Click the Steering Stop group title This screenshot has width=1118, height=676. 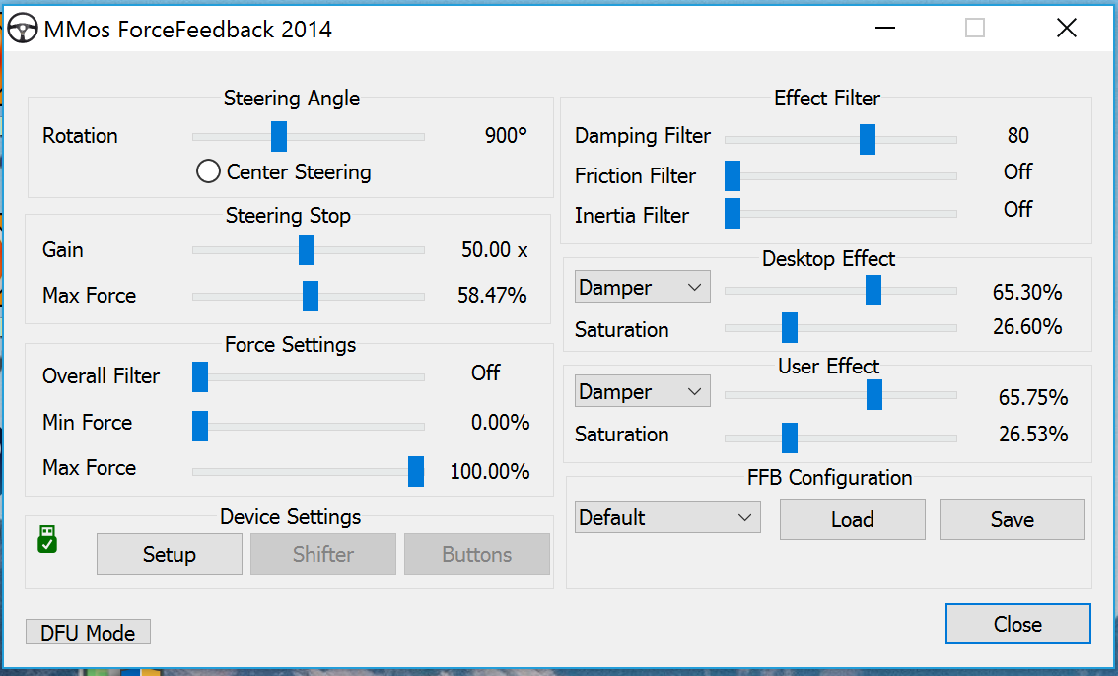288,216
